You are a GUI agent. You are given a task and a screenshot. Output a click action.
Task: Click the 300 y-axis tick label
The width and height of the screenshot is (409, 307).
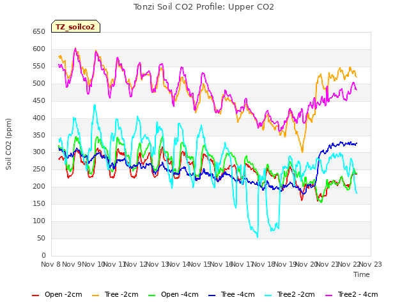pyautogui.click(x=39, y=152)
